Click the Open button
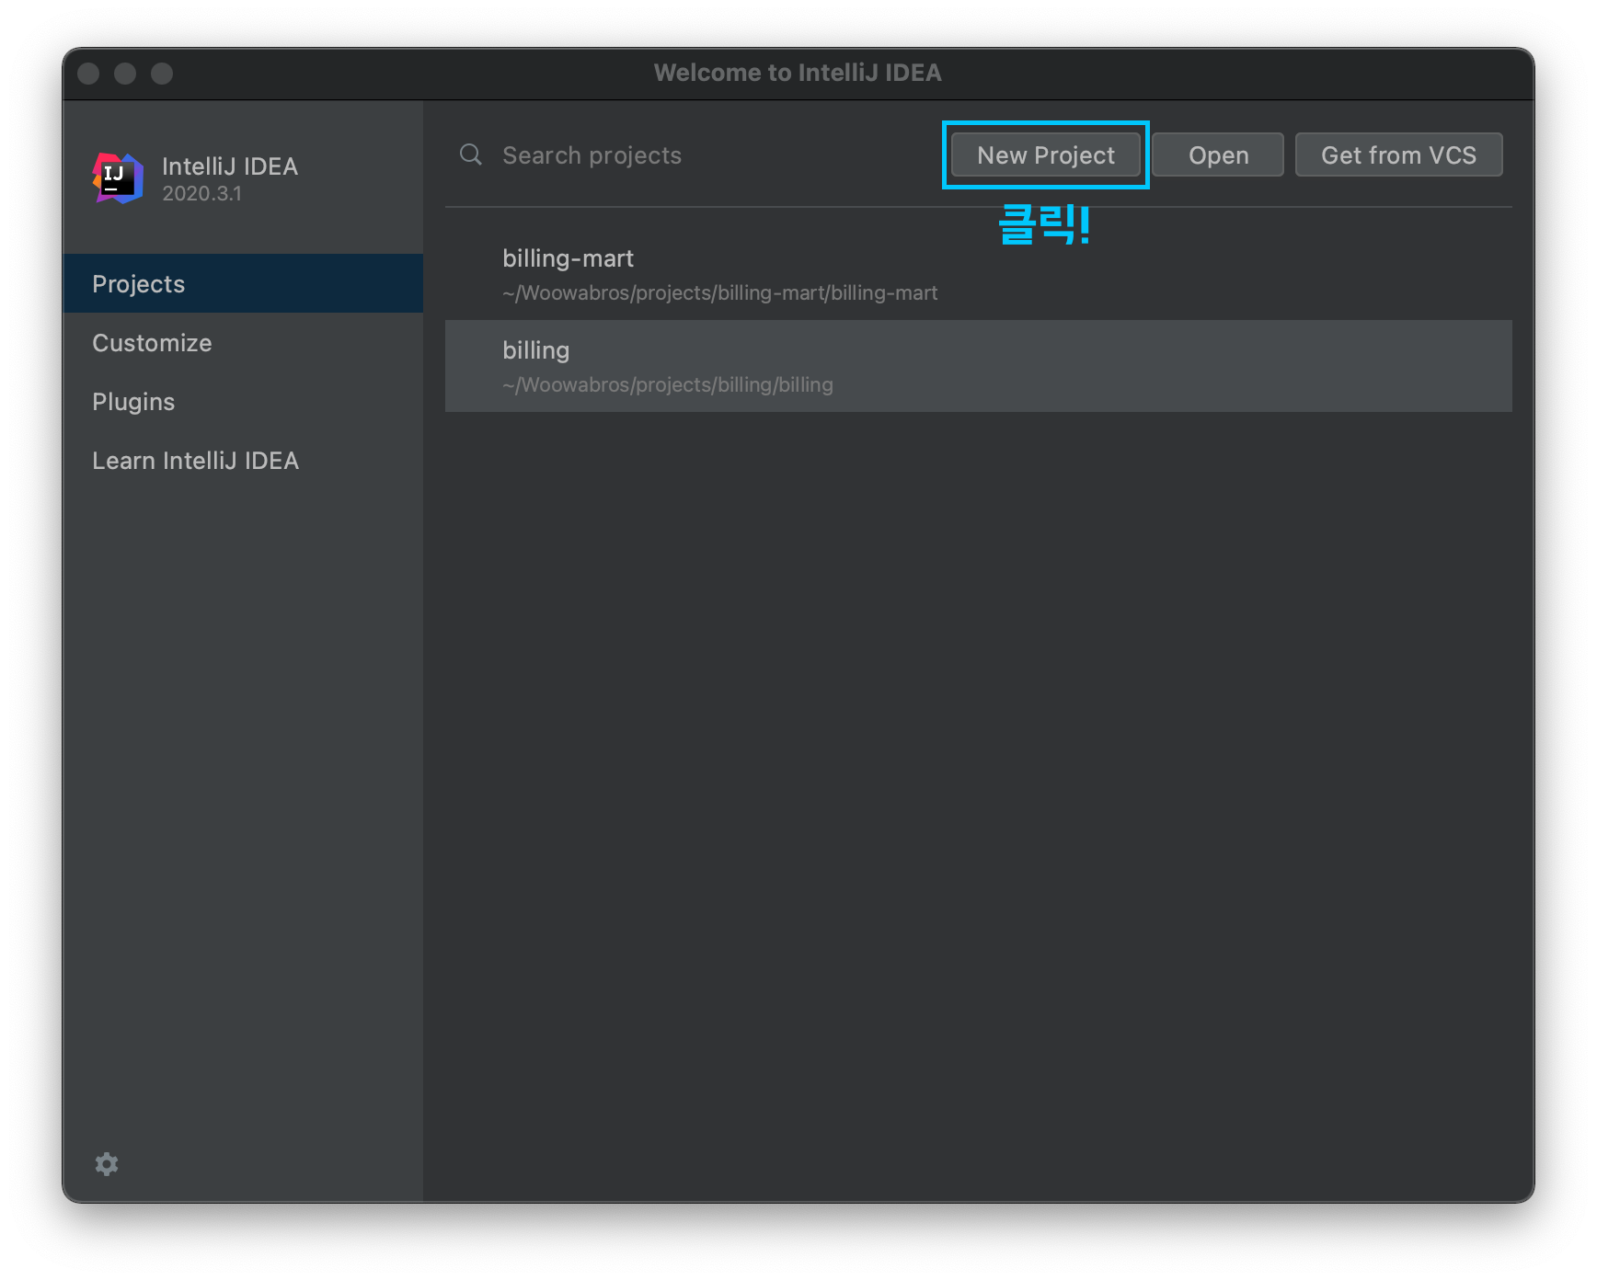This screenshot has width=1597, height=1280. tap(1217, 155)
